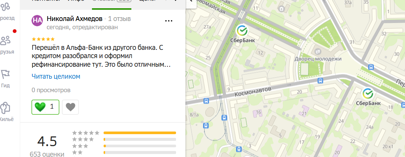Image resolution: width=405 pixels, height=157 pixels.
Task: Select the bus stop icon below Дворец молодежи
Action: pyautogui.click(x=320, y=81)
